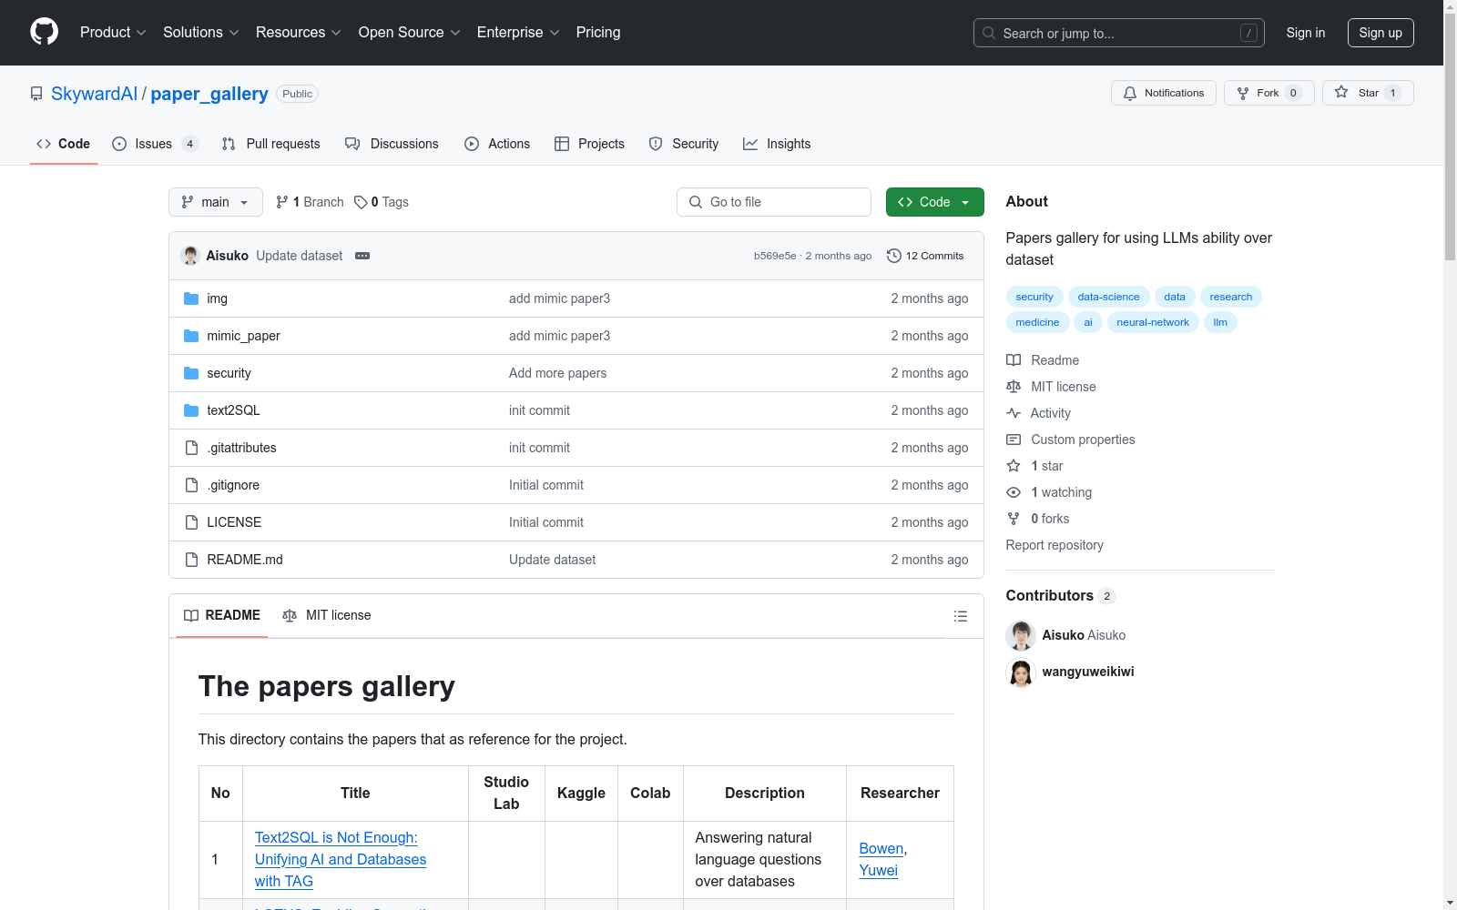Screen dimensions: 1457x910
Task: Click the 'Search or jump to' field
Action: pos(1119,33)
